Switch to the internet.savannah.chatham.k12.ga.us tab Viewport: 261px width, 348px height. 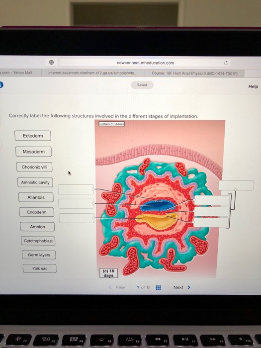pos(93,73)
